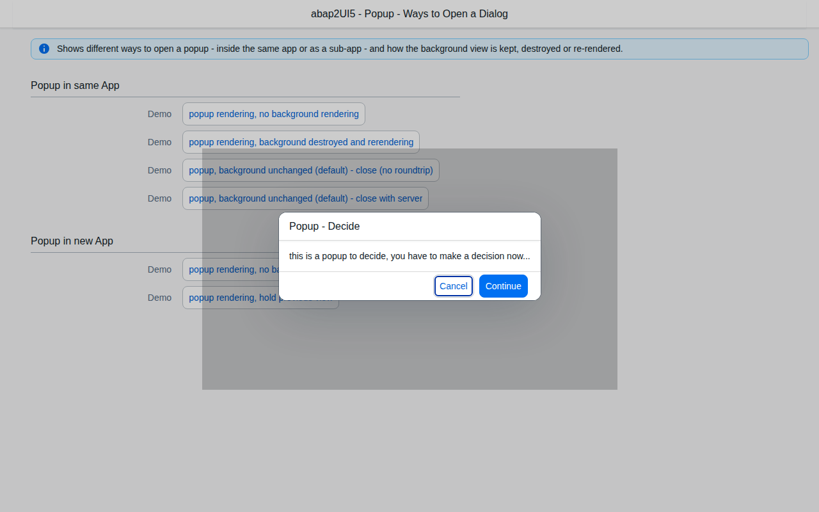The image size is (819, 512).
Task: Click the 'Popup in same App' heading
Action: pos(75,85)
